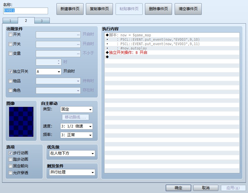Click the 新建事件页 button
Viewport: 248px width, 193px height.
70,9
